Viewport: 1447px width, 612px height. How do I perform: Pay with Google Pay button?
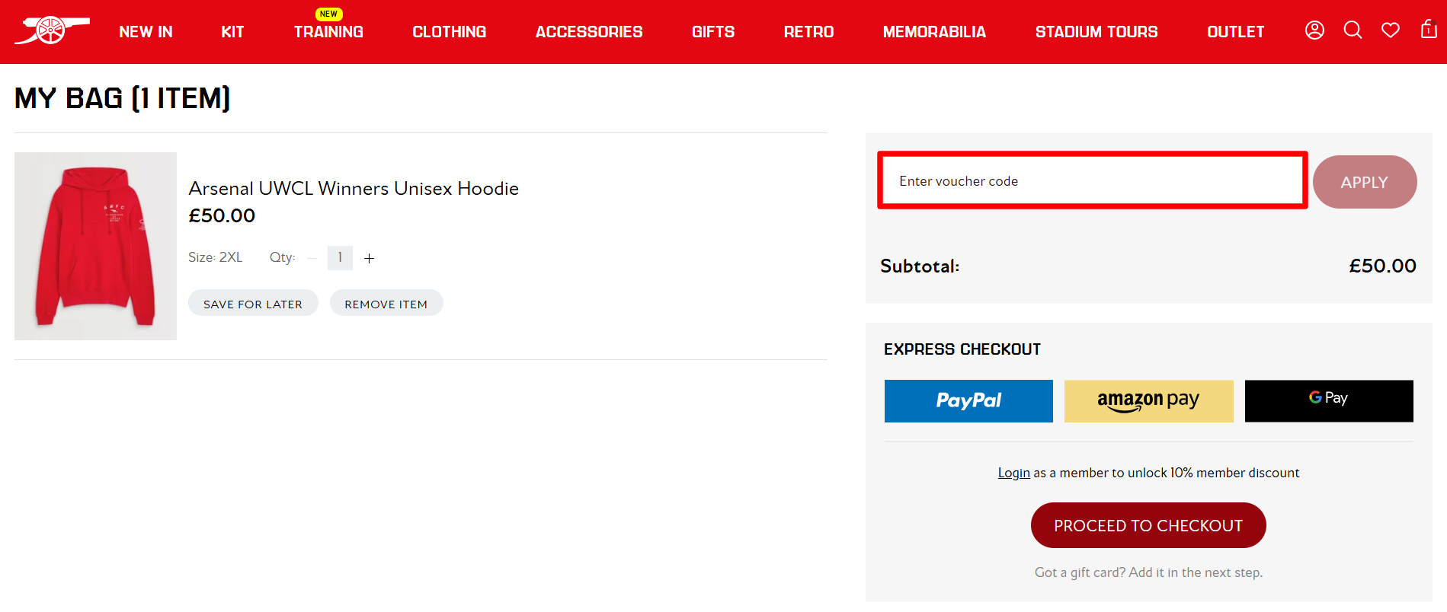pyautogui.click(x=1329, y=401)
